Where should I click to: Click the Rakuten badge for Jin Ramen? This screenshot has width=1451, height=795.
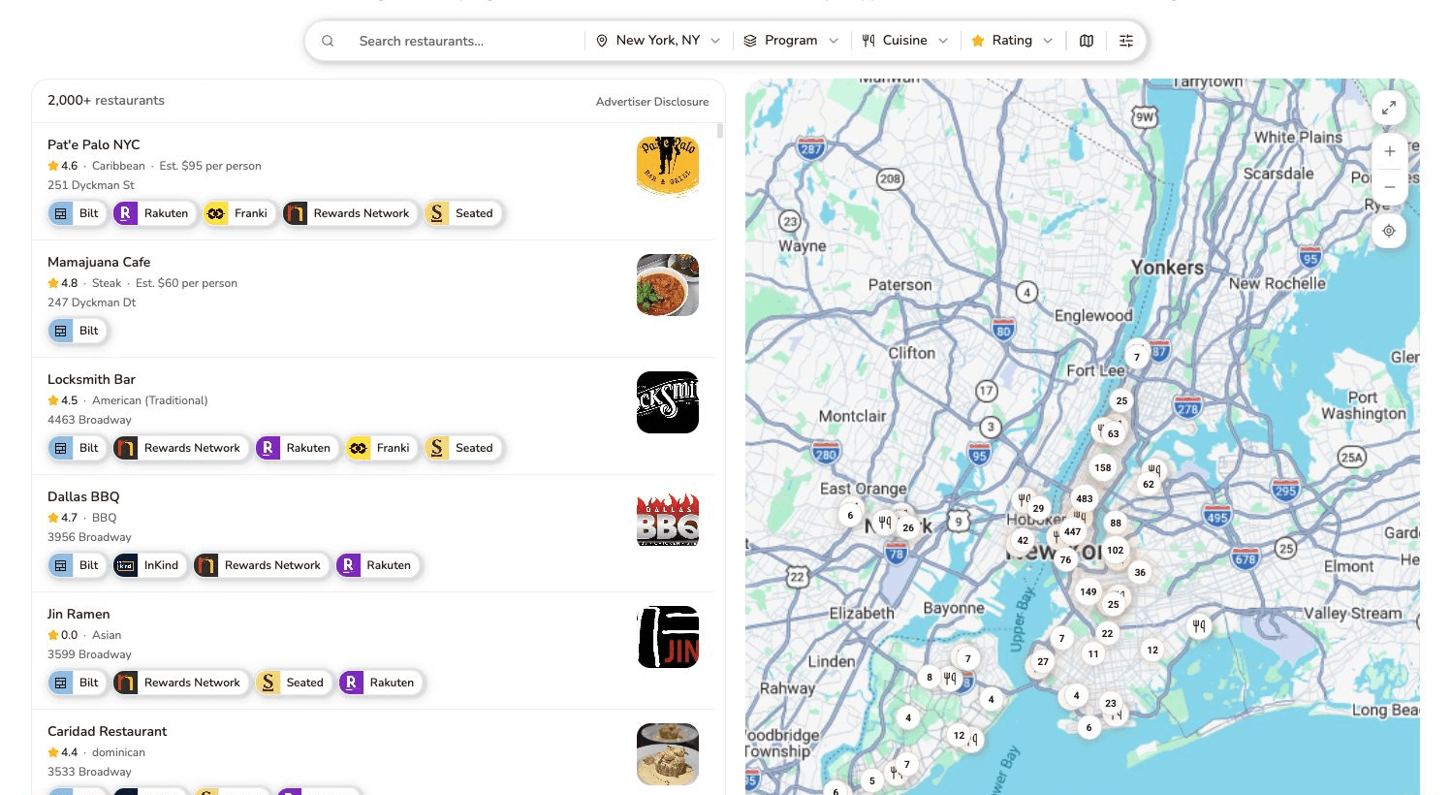pyautogui.click(x=381, y=683)
